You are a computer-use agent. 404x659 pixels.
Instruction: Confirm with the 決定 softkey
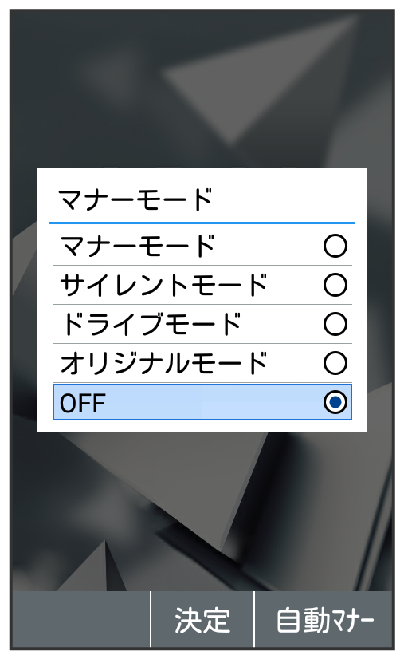(x=202, y=621)
